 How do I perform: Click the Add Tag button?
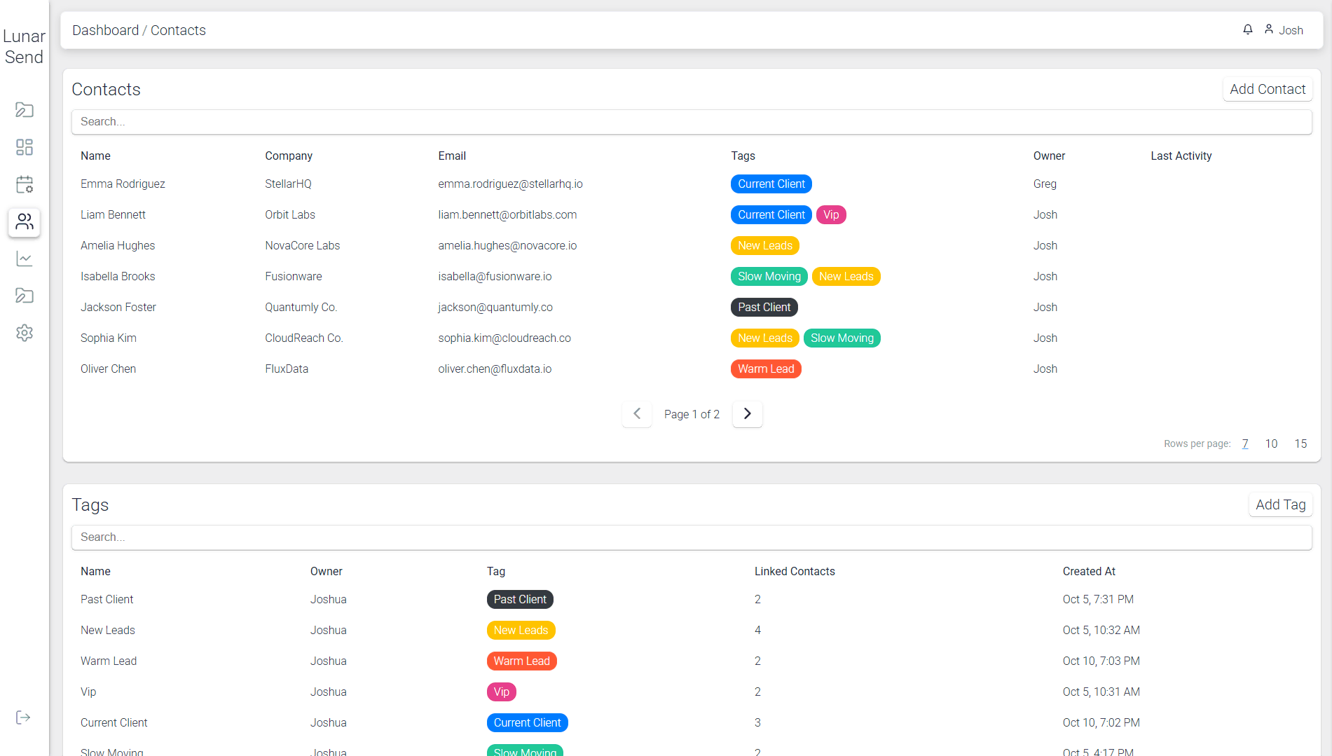point(1280,504)
